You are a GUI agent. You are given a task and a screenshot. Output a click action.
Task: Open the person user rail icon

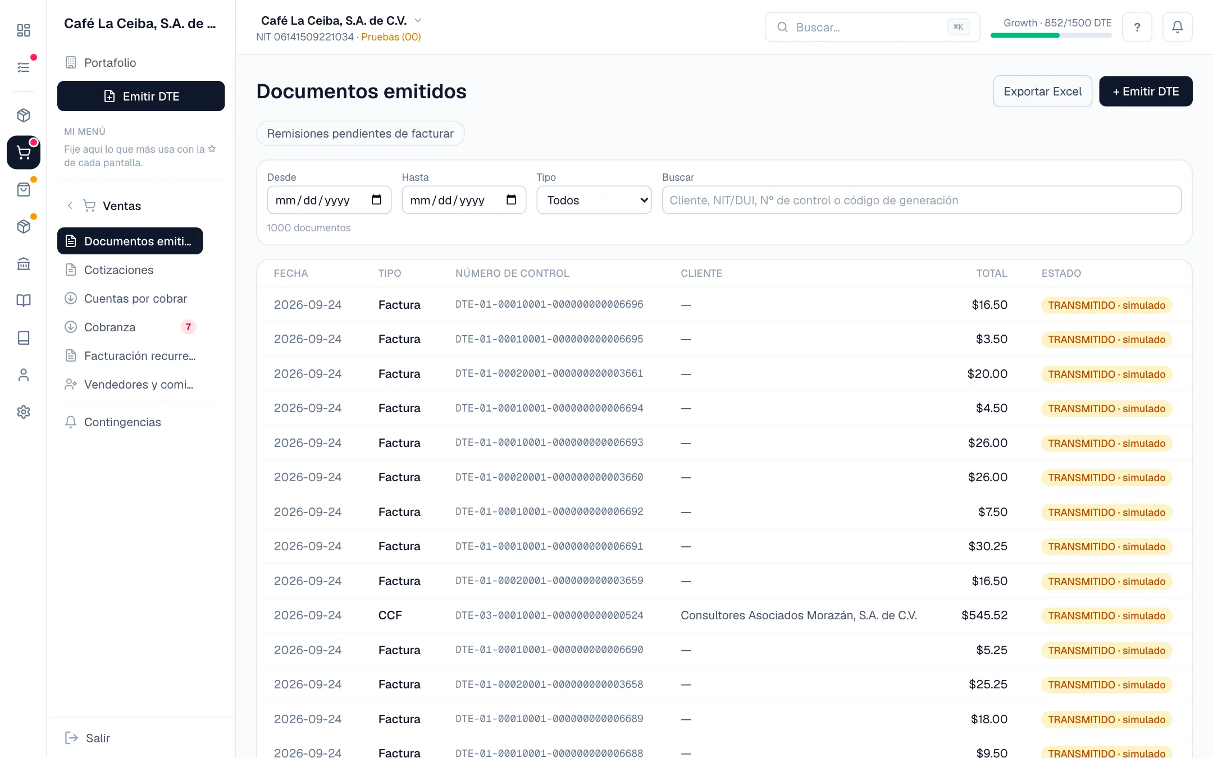[24, 375]
